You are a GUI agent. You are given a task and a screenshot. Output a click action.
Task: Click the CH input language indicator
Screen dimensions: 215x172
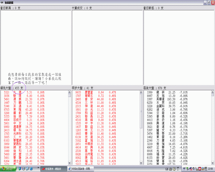point(167,169)
